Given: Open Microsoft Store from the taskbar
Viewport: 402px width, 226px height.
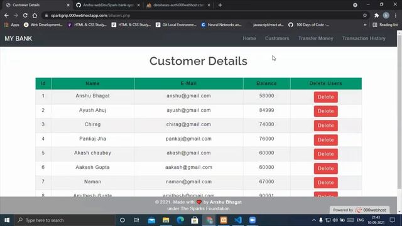Looking at the screenshot, I should coord(195,220).
